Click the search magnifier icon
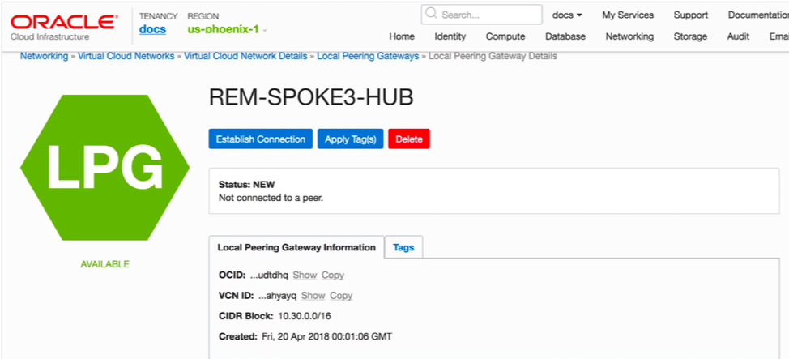The height and width of the screenshot is (359, 789). point(431,15)
